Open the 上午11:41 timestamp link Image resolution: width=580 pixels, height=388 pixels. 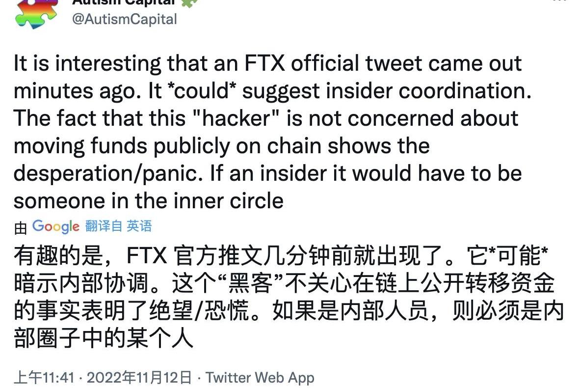(44, 378)
